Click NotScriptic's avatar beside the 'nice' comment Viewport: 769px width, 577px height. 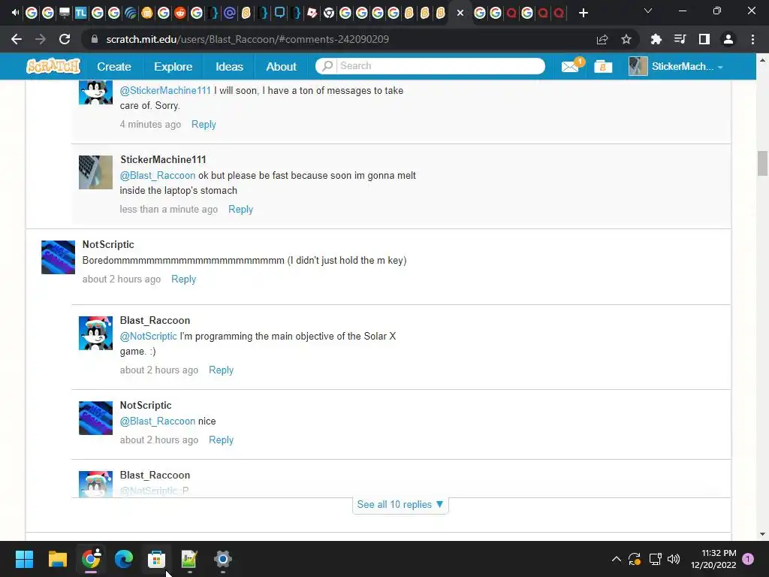point(95,418)
